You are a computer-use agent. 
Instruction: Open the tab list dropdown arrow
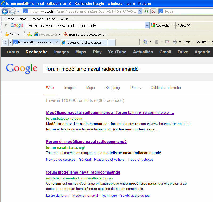10,43
